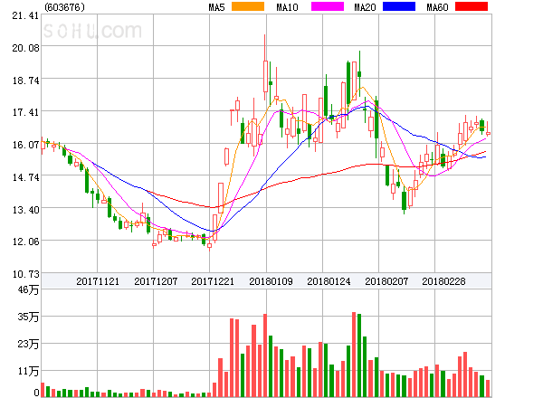Click the 21.41 price axis label
This screenshot has height=398, width=543.
point(25,15)
